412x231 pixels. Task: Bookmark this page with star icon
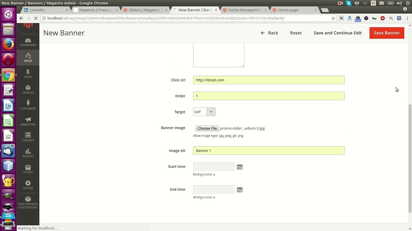[333, 18]
